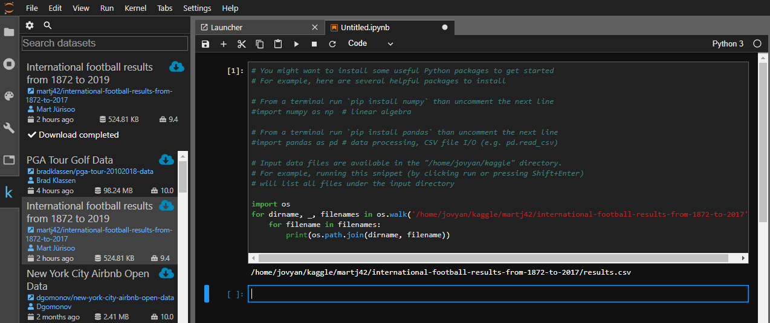Focus the Search datasets field
The image size is (770, 323).
tap(105, 43)
